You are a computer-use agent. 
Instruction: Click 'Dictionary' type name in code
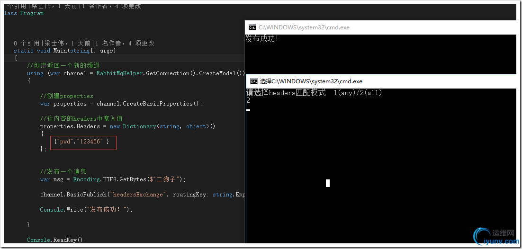point(139,126)
